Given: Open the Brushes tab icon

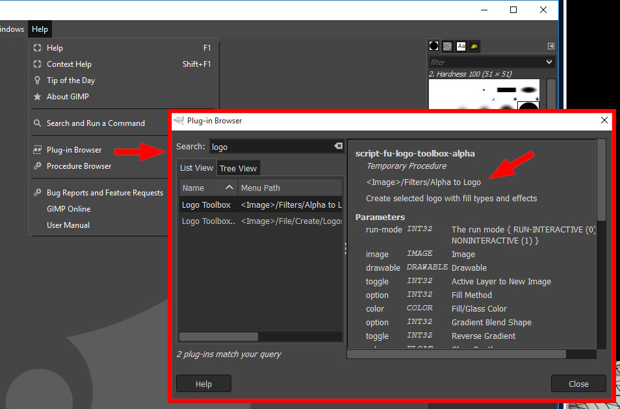Looking at the screenshot, I should [433, 46].
